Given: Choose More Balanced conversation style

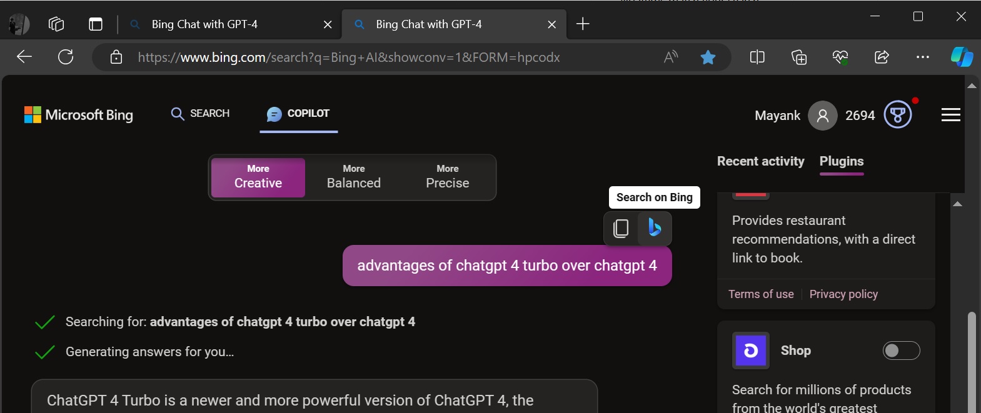Looking at the screenshot, I should click(x=354, y=177).
